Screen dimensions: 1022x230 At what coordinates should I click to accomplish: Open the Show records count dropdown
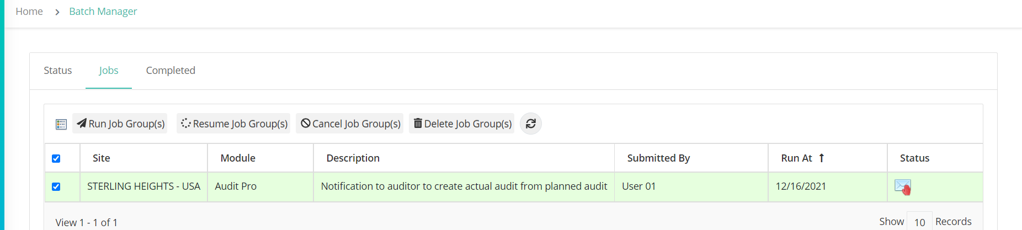tap(919, 222)
